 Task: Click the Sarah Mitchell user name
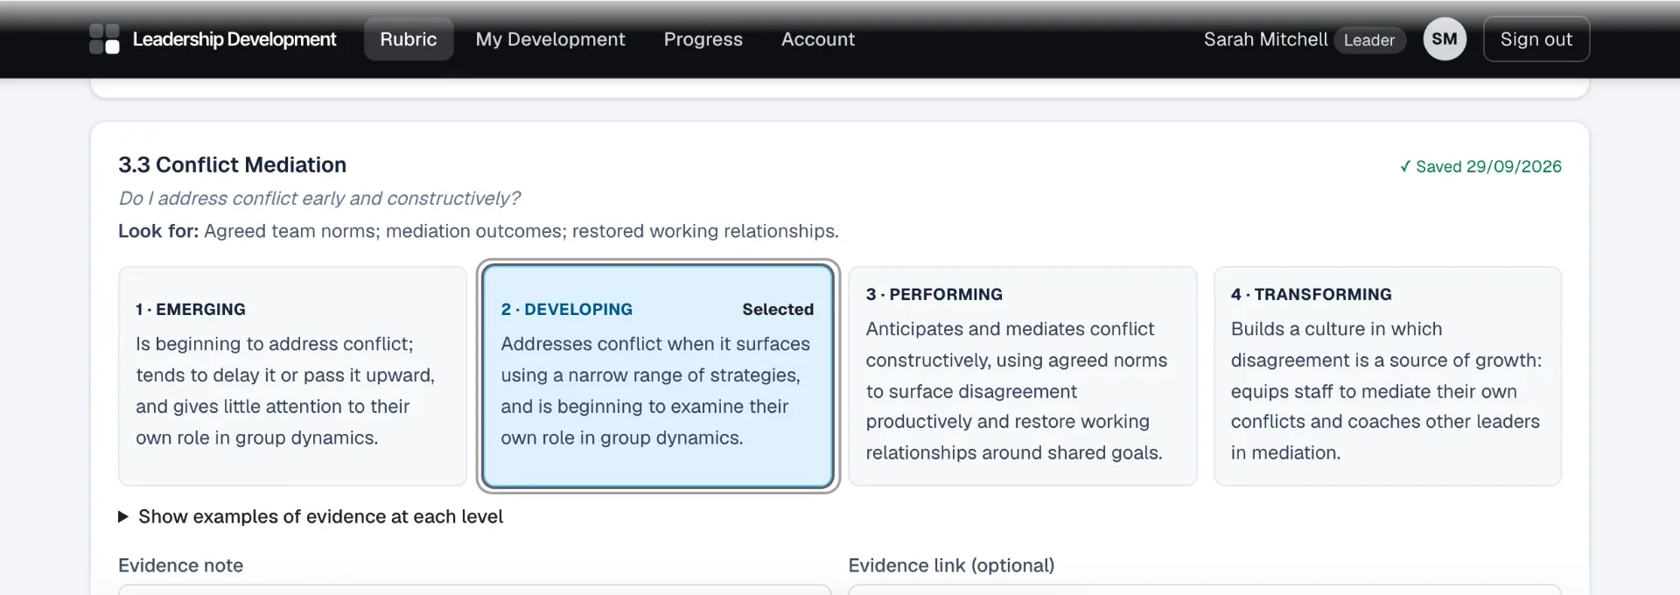coord(1265,39)
